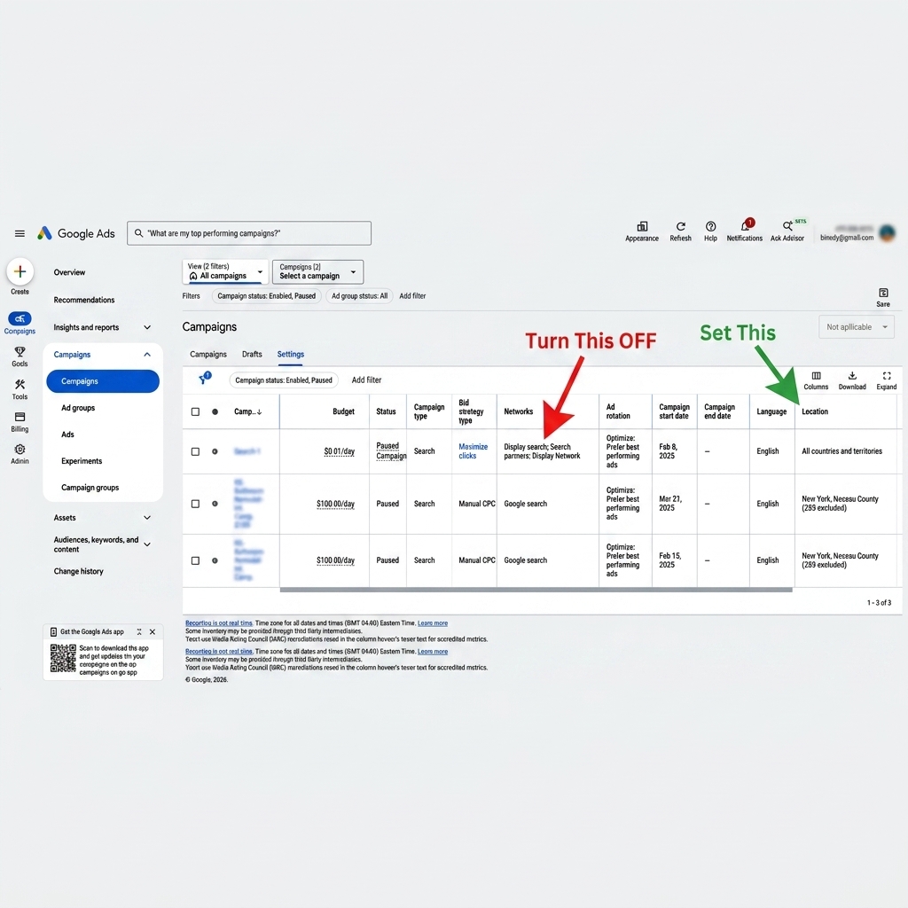This screenshot has width=908, height=908.
Task: Open the All campaigns view dropdown
Action: coord(225,271)
